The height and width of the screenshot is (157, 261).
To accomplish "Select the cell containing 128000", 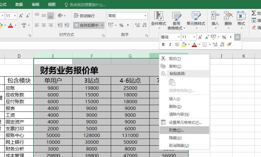I will click(92, 135).
